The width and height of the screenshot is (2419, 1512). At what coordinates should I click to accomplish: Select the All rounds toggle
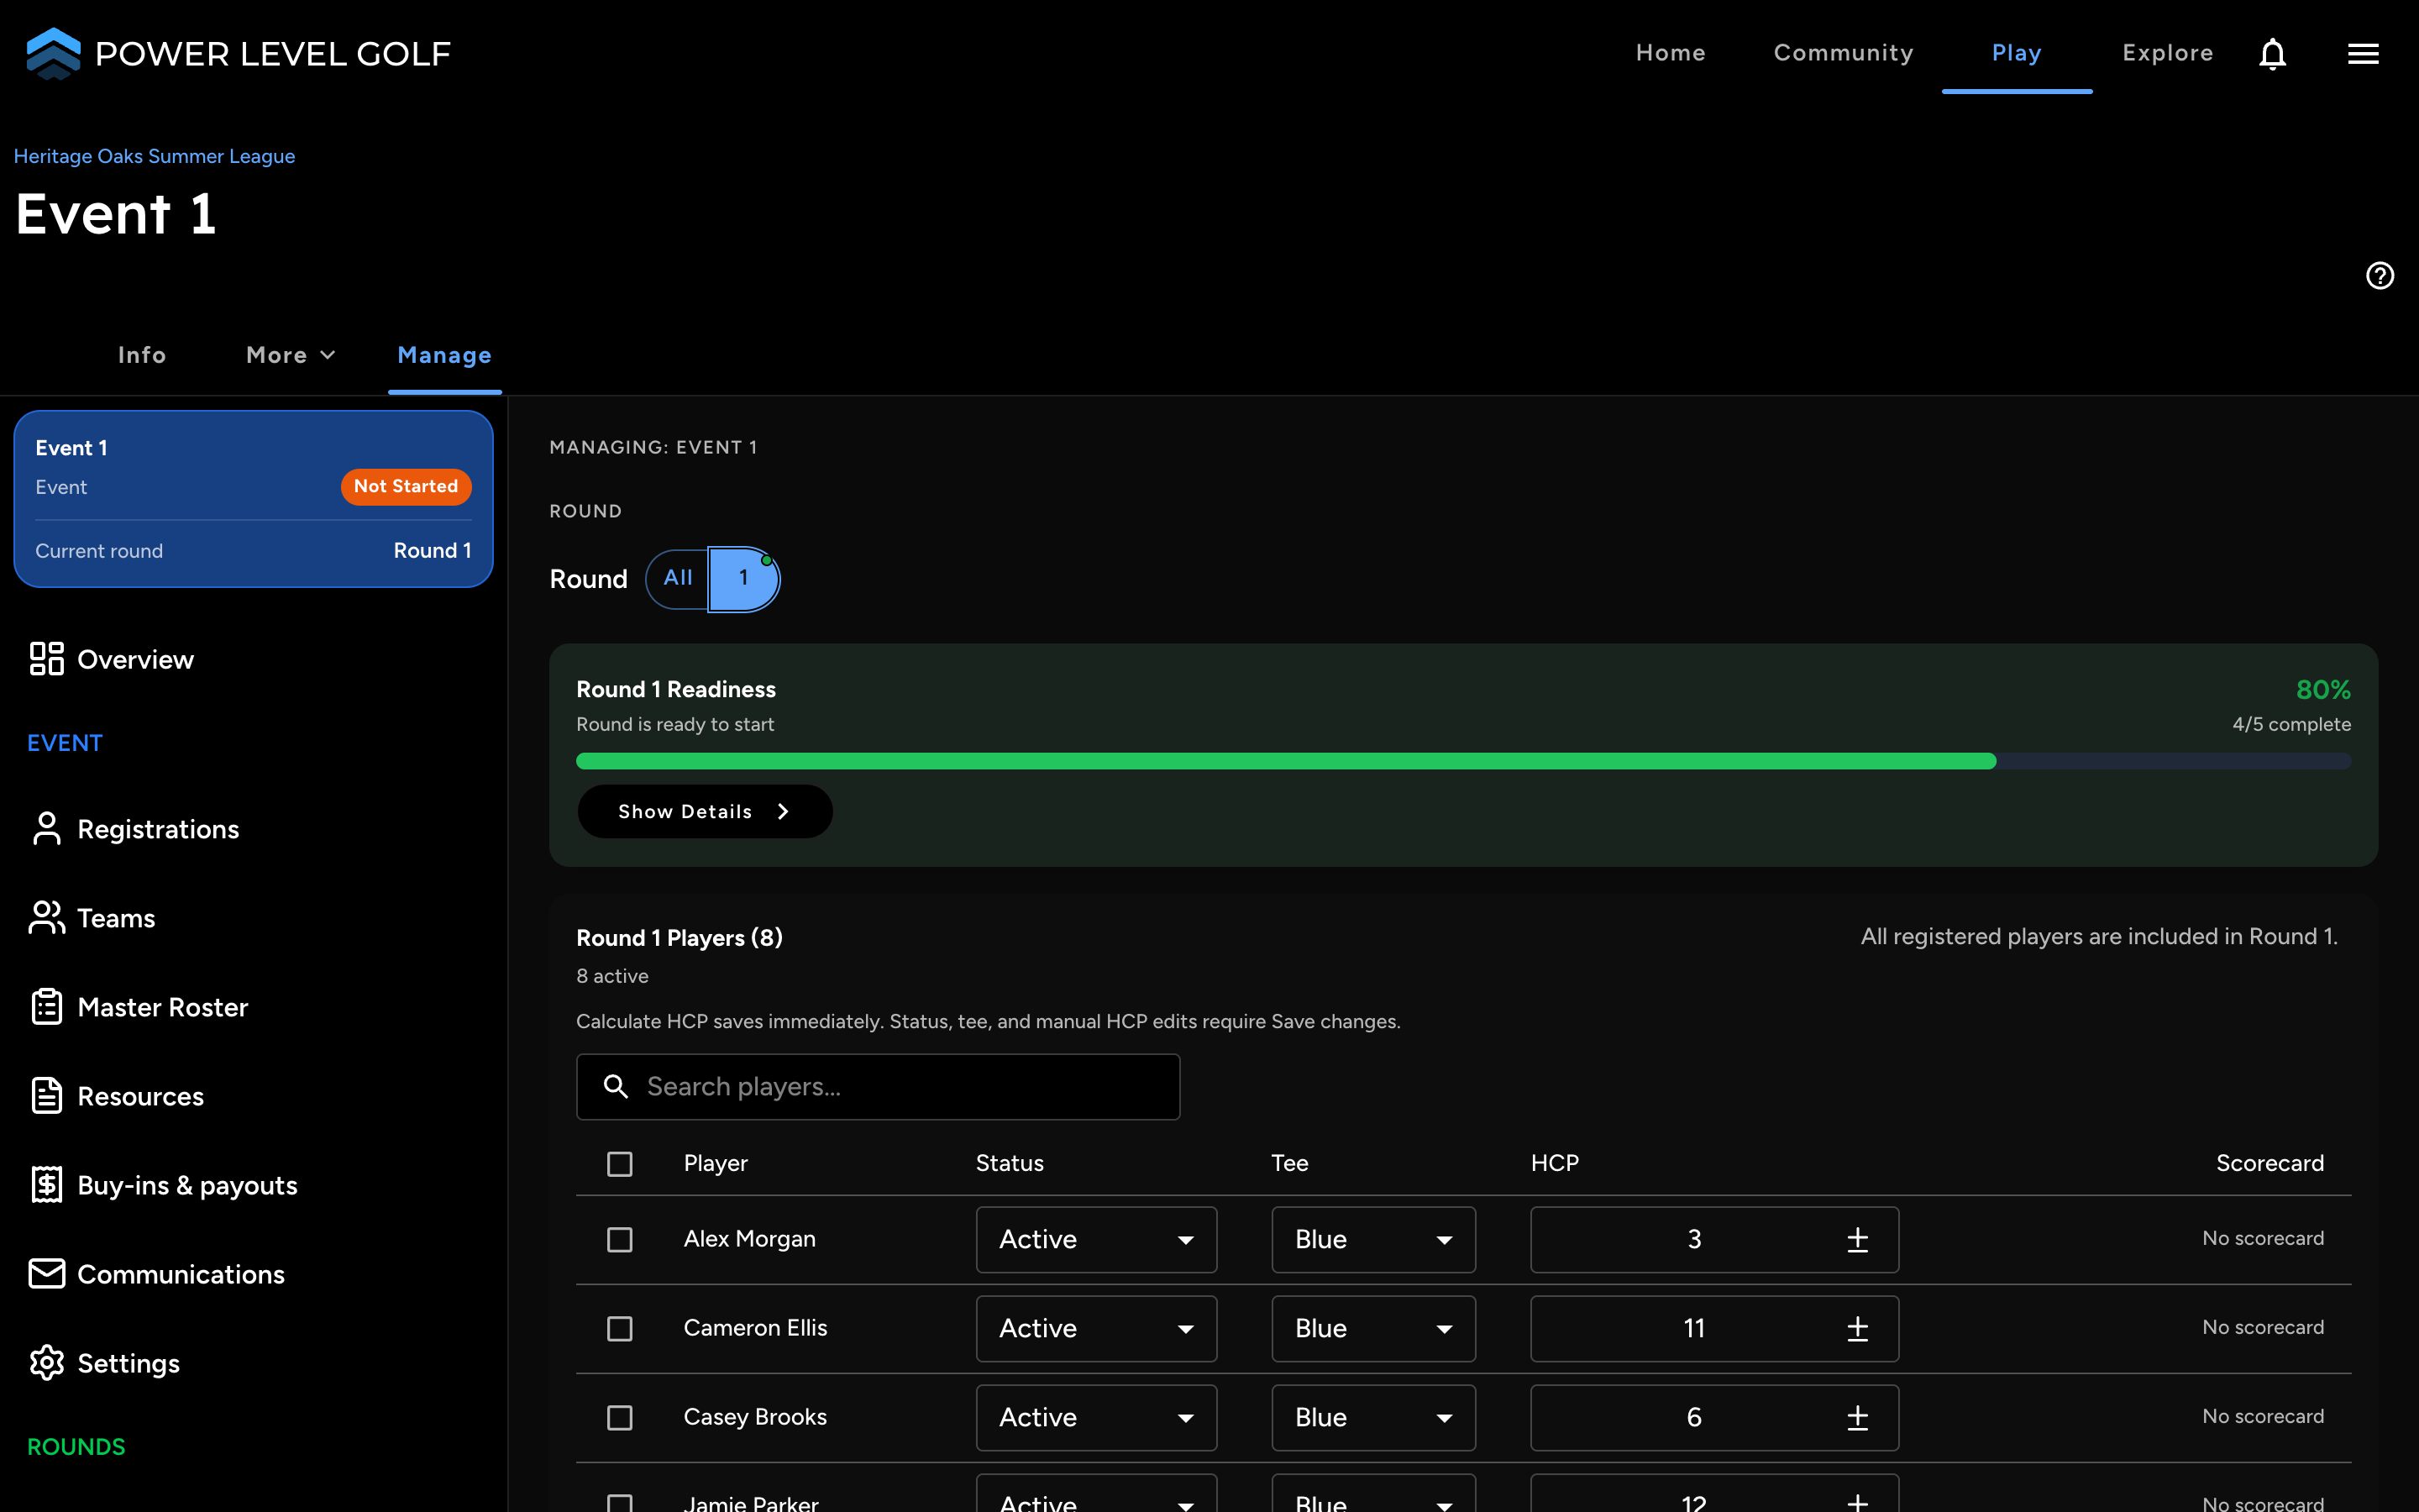[x=678, y=578]
